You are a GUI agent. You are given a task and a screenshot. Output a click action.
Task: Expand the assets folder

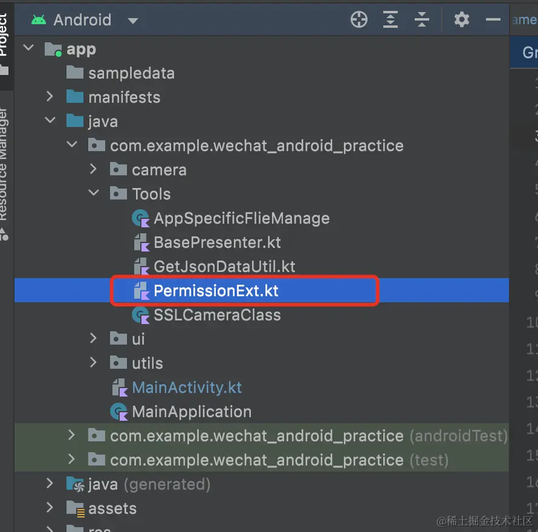click(50, 507)
